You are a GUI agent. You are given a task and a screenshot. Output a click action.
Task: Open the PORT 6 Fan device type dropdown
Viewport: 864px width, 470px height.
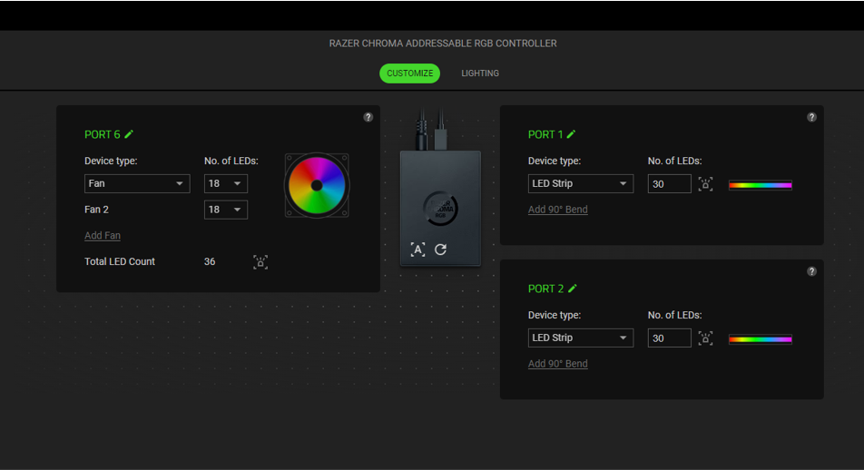pyautogui.click(x=137, y=183)
